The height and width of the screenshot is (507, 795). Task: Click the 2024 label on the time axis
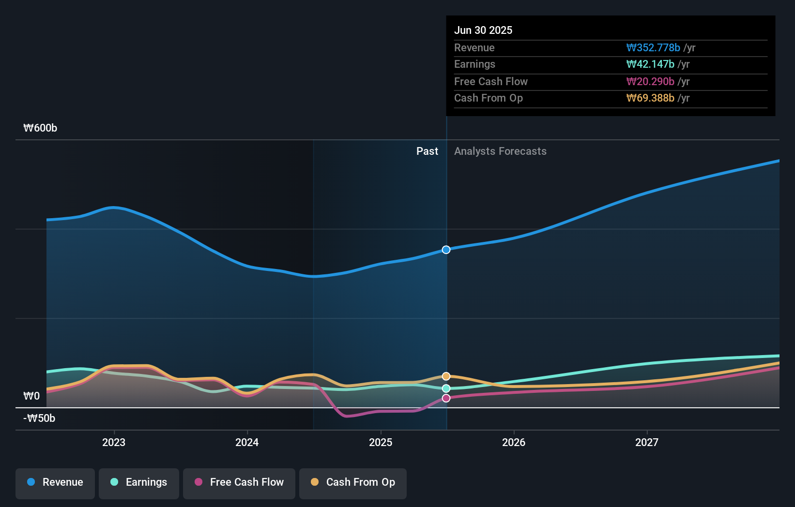[247, 442]
